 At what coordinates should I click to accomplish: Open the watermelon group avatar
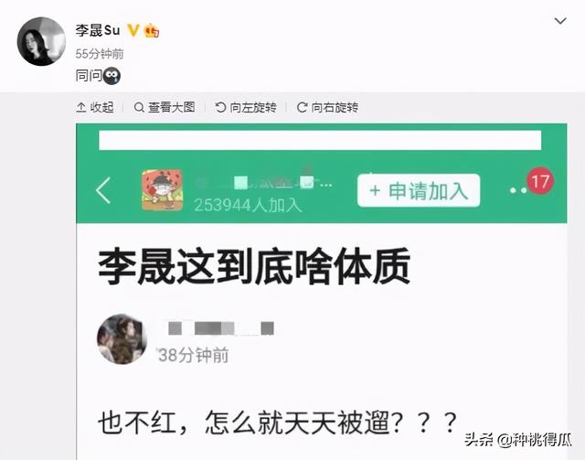point(163,190)
